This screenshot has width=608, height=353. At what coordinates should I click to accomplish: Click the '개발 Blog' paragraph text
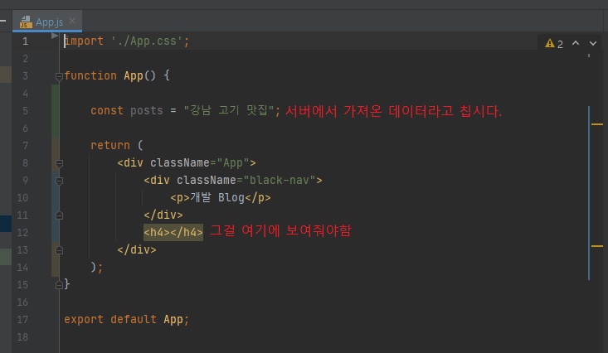point(217,197)
